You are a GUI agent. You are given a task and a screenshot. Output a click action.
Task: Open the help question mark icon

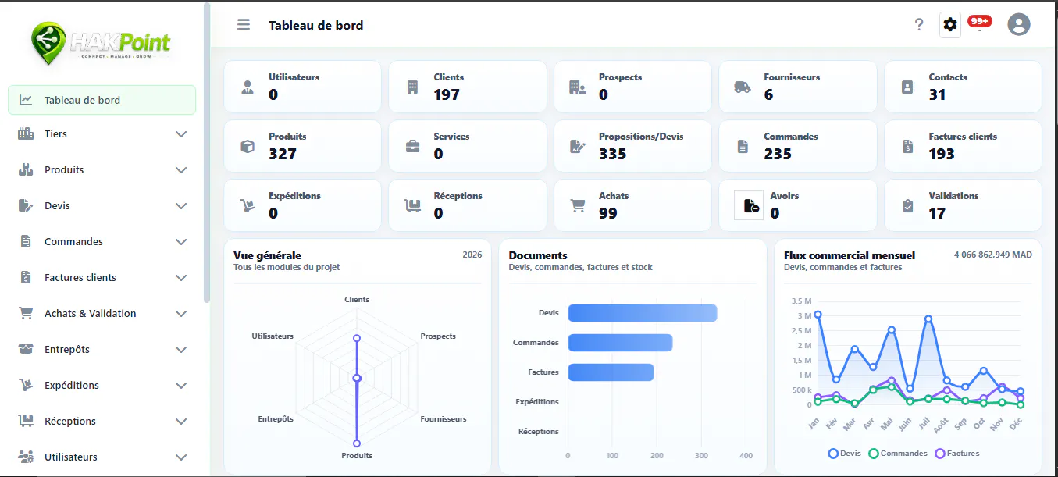pyautogui.click(x=919, y=25)
